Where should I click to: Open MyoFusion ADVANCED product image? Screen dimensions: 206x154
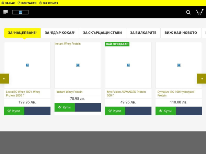pyautogui.click(x=128, y=65)
